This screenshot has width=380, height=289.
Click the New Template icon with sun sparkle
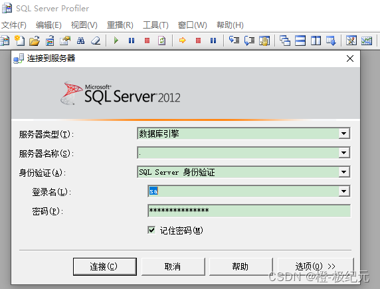pyautogui.click(x=19, y=41)
